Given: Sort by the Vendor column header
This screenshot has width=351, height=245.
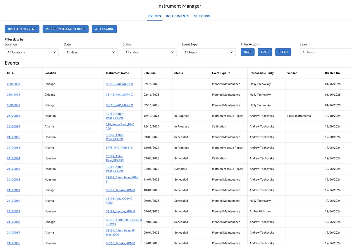Looking at the screenshot, I should tap(292, 73).
